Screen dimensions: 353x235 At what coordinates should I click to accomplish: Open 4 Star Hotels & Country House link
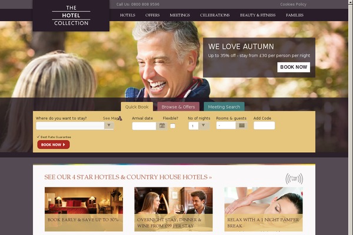(x=128, y=177)
